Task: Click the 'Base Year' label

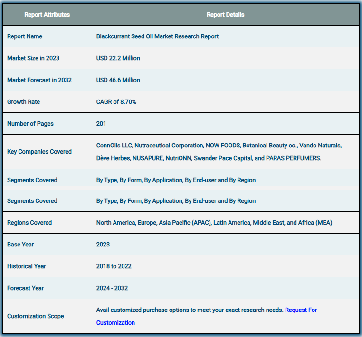Action: [20, 245]
